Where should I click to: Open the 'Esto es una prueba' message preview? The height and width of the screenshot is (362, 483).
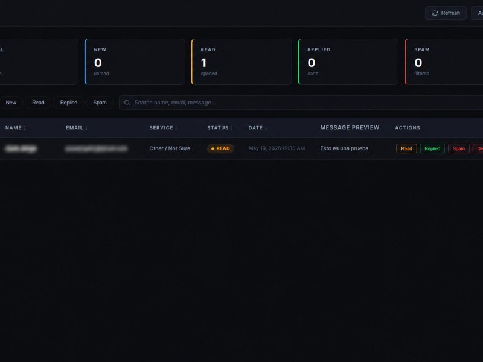click(x=344, y=148)
